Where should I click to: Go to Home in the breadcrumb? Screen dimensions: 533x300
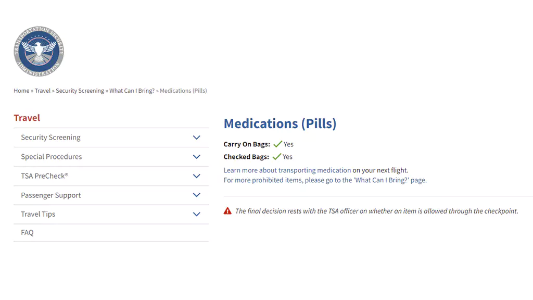pos(21,91)
